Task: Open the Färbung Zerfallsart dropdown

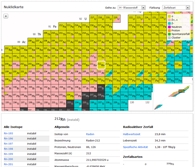Action: 176,8
